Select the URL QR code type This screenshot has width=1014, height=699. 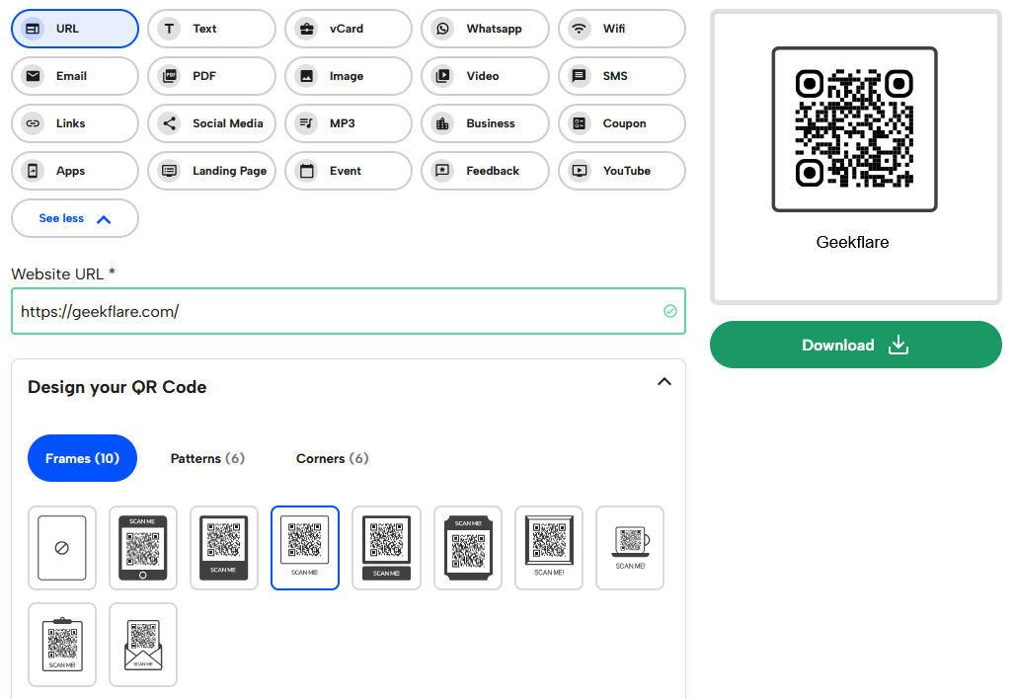tap(75, 29)
